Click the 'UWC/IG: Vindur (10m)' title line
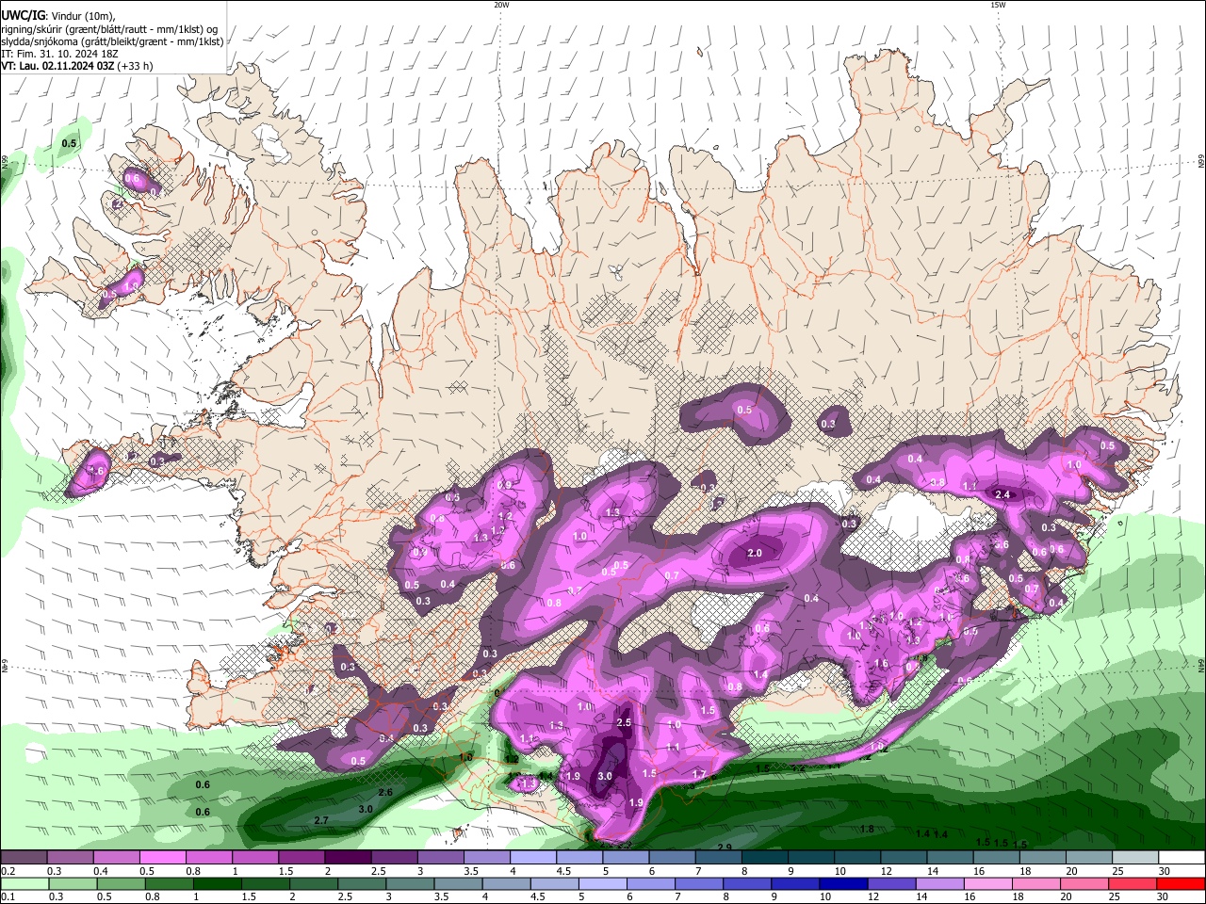Image resolution: width=1206 pixels, height=904 pixels. 58,16
